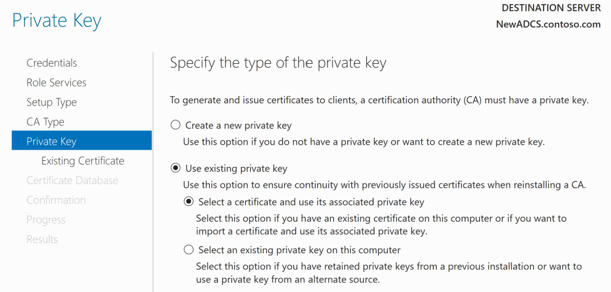Click the "ensure continuity with previously issued certificates" description
The height and width of the screenshot is (292, 611).
pyautogui.click(x=384, y=185)
